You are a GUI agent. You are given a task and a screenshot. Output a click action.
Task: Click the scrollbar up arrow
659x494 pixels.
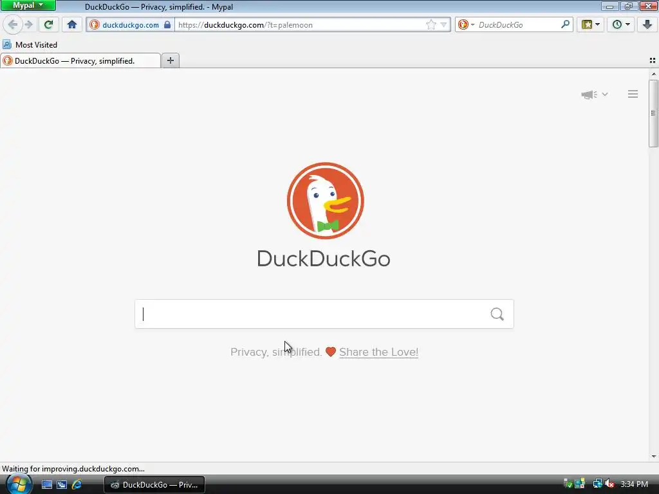coord(654,74)
